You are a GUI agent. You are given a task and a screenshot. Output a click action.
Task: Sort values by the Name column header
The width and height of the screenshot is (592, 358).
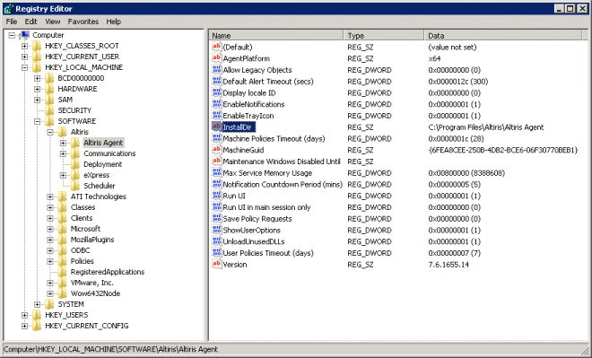[276, 36]
